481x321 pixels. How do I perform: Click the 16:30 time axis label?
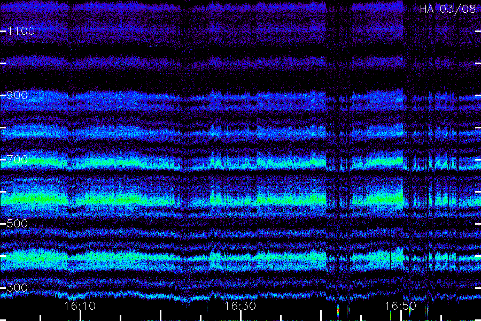tap(240, 306)
